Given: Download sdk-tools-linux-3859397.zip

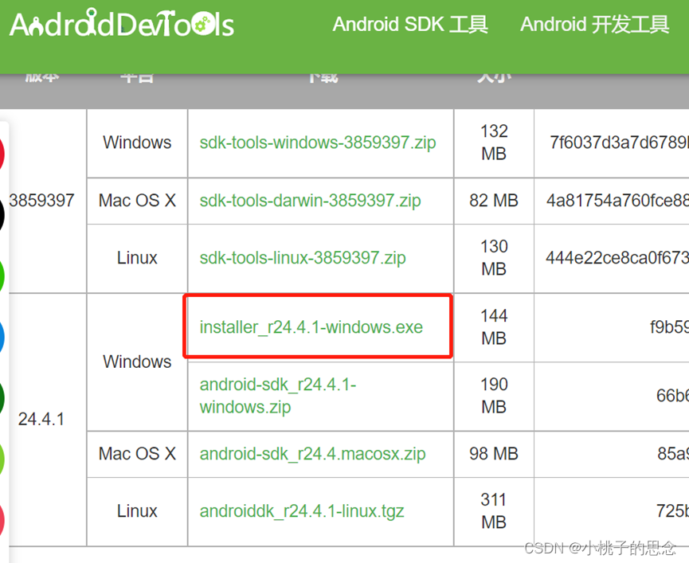Looking at the screenshot, I should (303, 258).
